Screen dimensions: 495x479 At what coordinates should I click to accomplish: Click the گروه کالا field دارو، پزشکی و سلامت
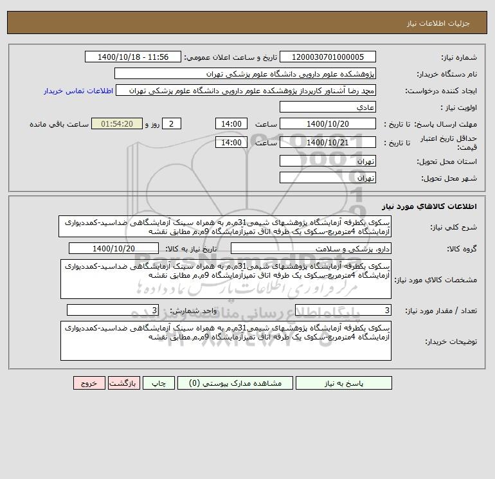click(x=311, y=248)
